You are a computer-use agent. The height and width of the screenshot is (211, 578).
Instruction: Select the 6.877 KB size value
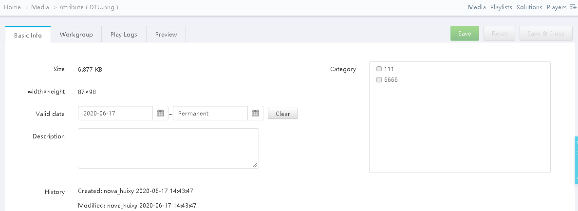coord(90,69)
